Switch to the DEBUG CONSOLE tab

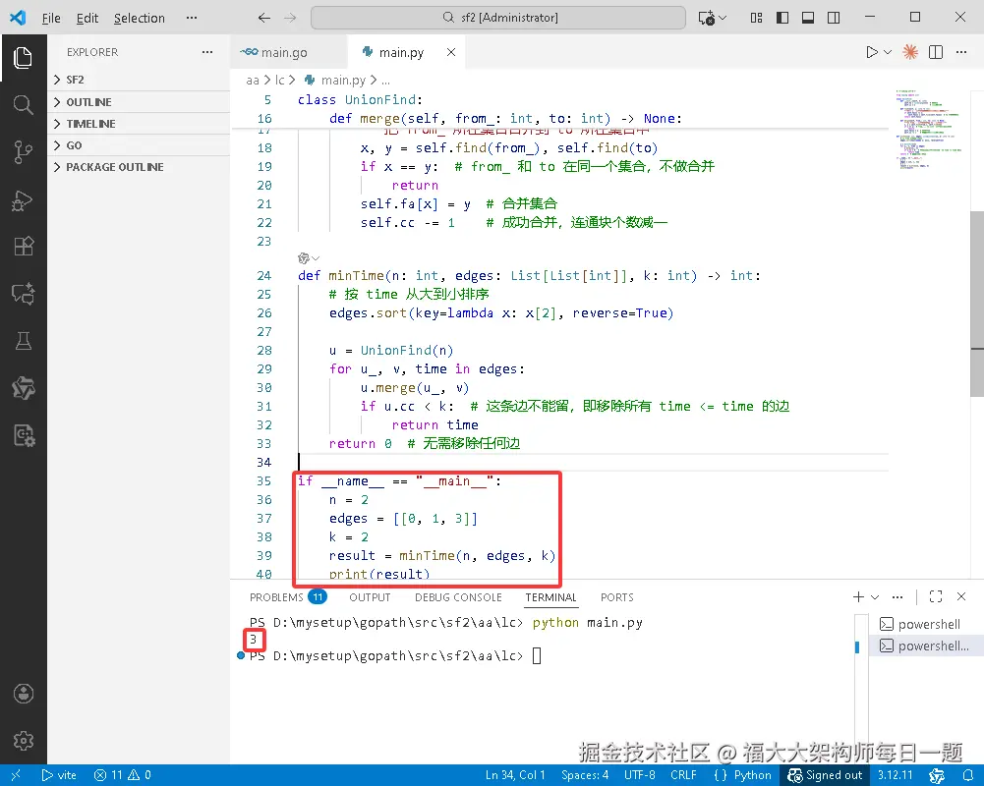click(x=458, y=597)
